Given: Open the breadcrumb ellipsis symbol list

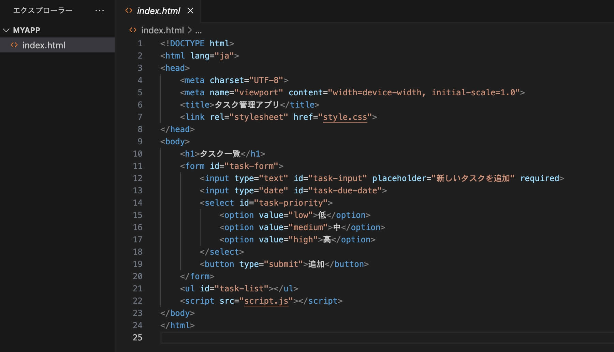Looking at the screenshot, I should [x=198, y=31].
